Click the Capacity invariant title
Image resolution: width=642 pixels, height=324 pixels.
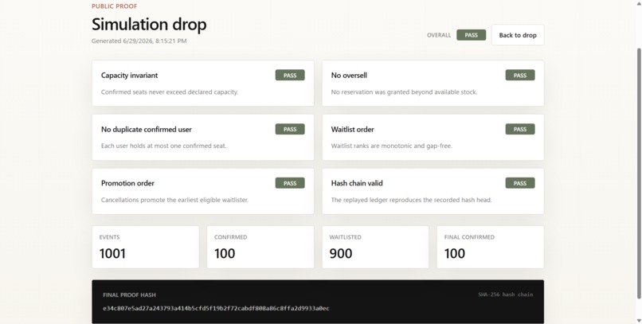[129, 76]
